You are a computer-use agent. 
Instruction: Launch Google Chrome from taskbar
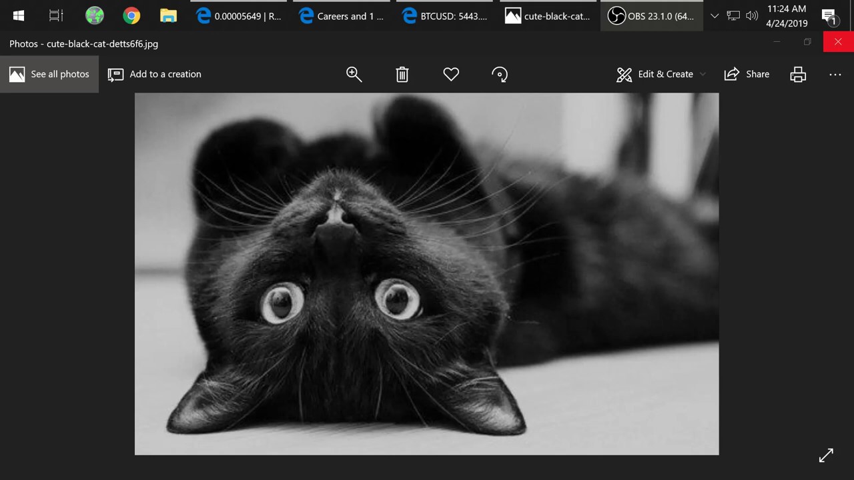[131, 16]
